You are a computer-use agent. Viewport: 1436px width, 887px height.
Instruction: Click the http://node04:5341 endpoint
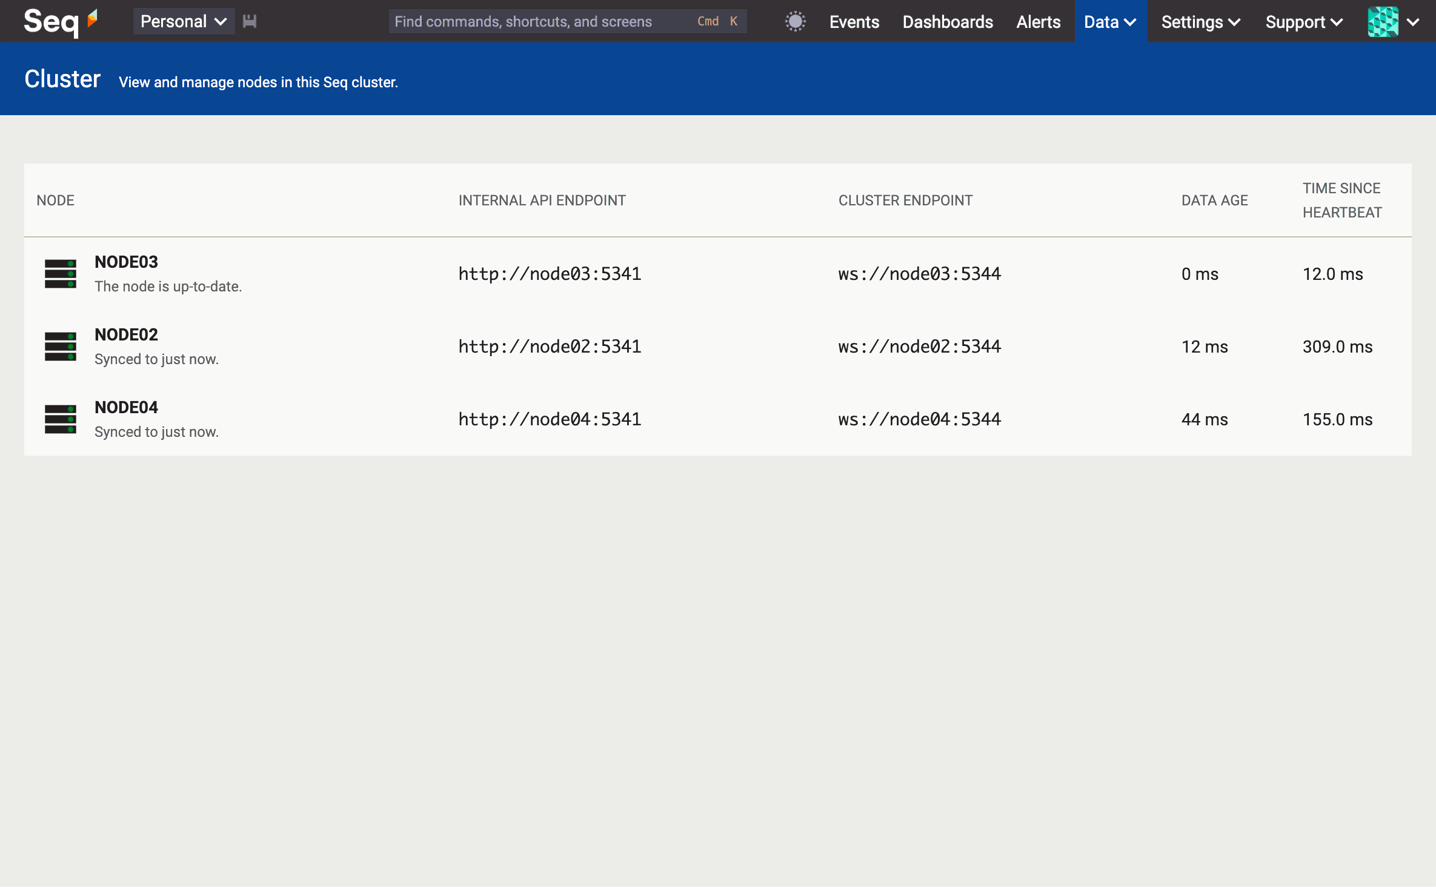(550, 419)
